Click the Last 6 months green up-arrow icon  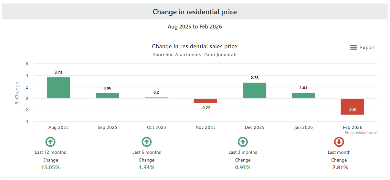pos(146,142)
